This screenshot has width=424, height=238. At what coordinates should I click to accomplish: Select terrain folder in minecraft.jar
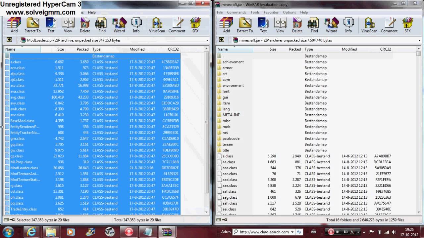[x=228, y=144]
